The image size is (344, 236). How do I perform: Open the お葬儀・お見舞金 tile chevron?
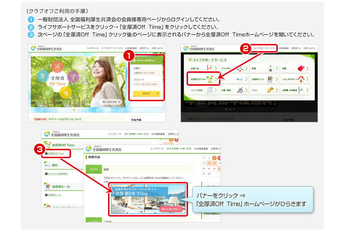point(307,90)
